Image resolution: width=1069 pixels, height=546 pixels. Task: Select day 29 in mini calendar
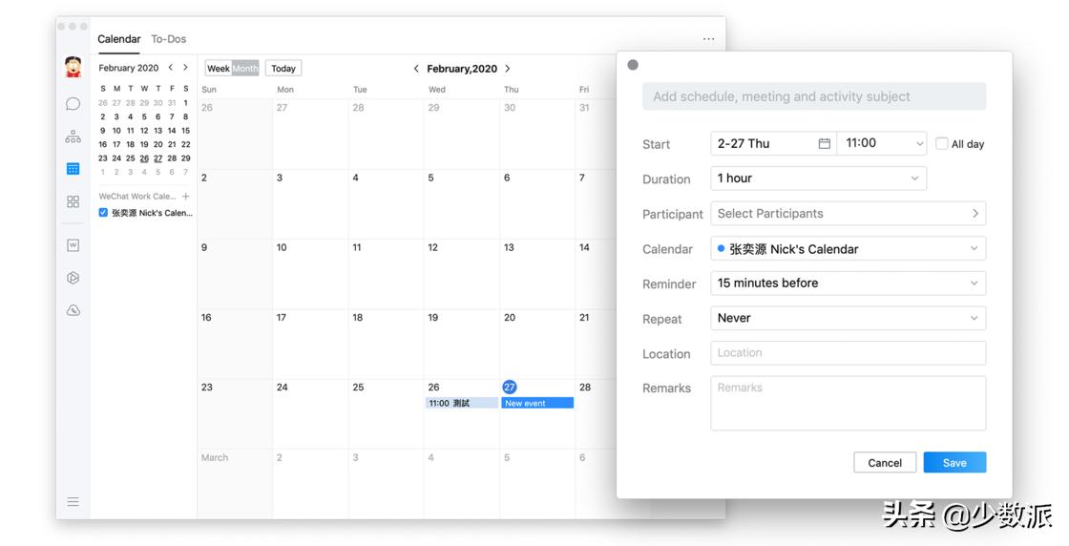[x=185, y=158]
